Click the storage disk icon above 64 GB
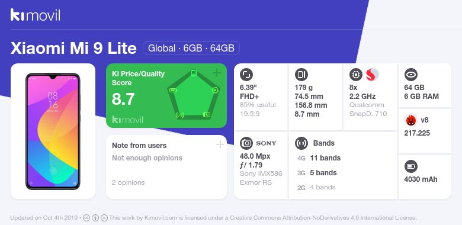The image size is (462, 225). (x=410, y=75)
